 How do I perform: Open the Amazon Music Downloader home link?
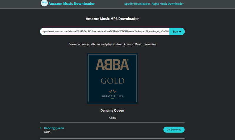[x=71, y=4]
